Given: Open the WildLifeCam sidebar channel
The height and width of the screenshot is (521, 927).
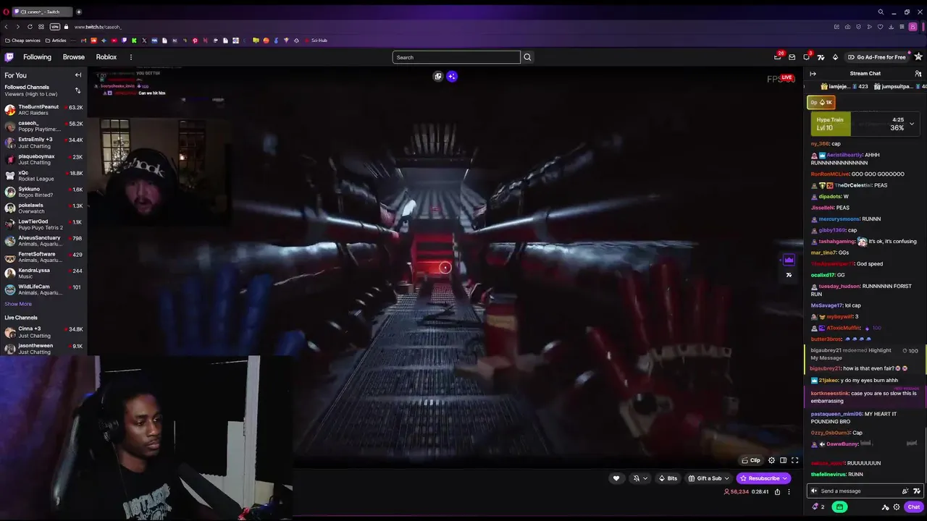Looking at the screenshot, I should 43,289.
